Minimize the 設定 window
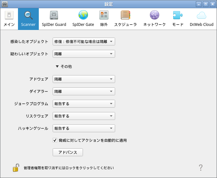The image size is (217, 178). click(x=199, y=4)
